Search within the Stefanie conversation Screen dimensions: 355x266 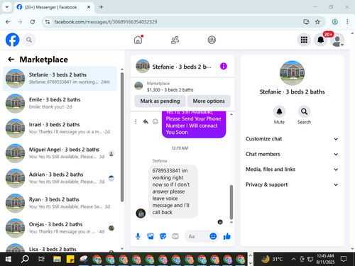pos(304,115)
